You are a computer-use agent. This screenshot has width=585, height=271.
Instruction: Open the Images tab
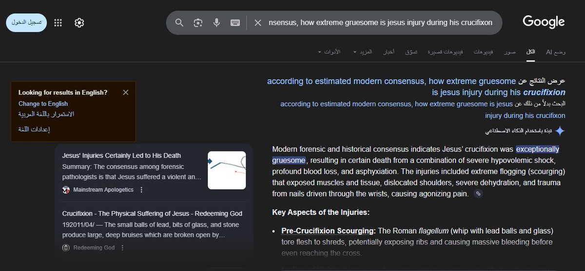tap(510, 52)
